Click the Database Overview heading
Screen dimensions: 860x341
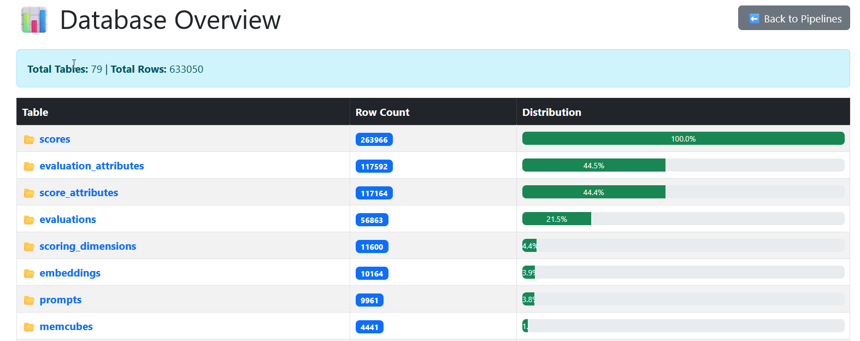click(x=170, y=20)
